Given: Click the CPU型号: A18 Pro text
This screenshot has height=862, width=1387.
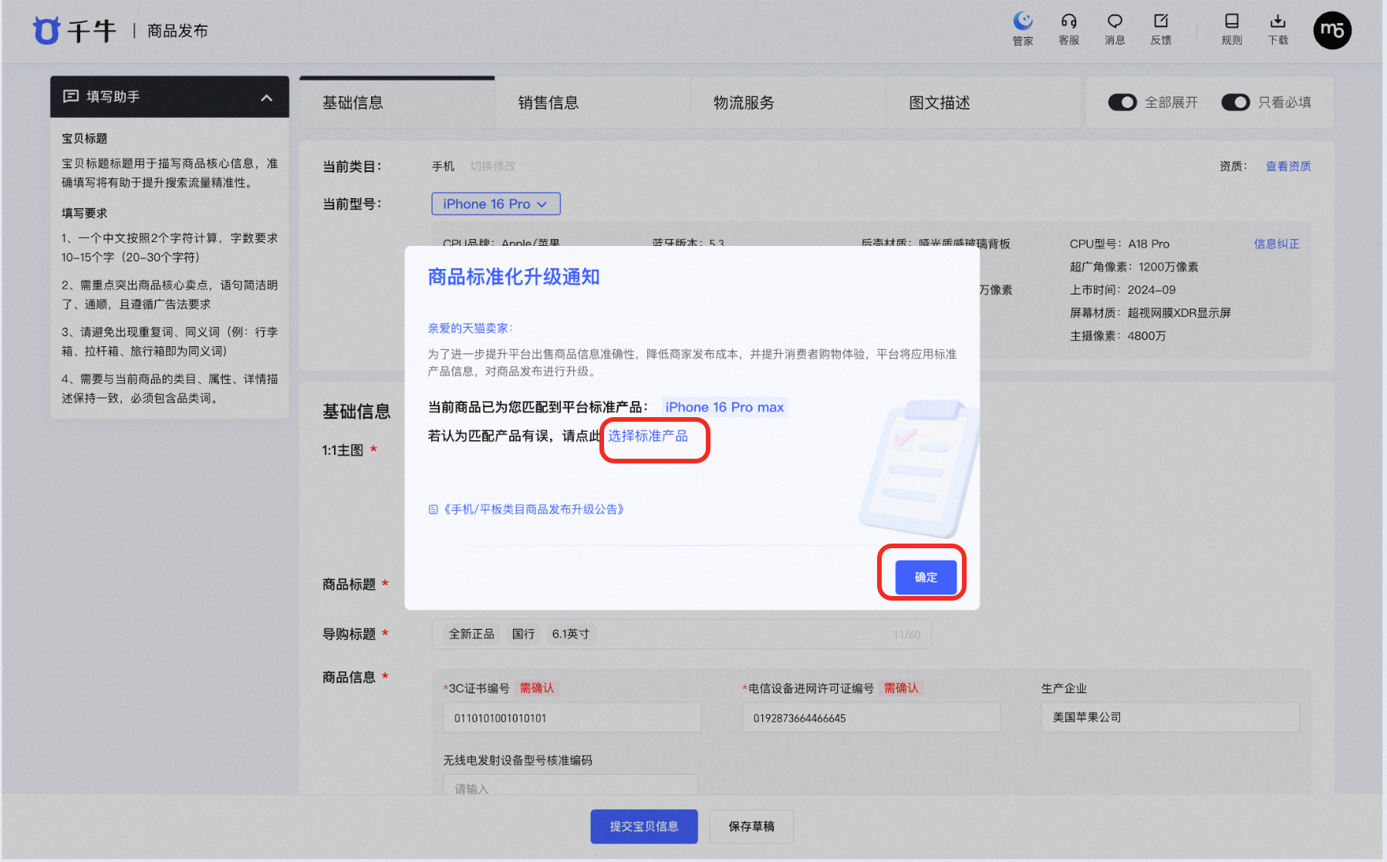Looking at the screenshot, I should point(1119,244).
